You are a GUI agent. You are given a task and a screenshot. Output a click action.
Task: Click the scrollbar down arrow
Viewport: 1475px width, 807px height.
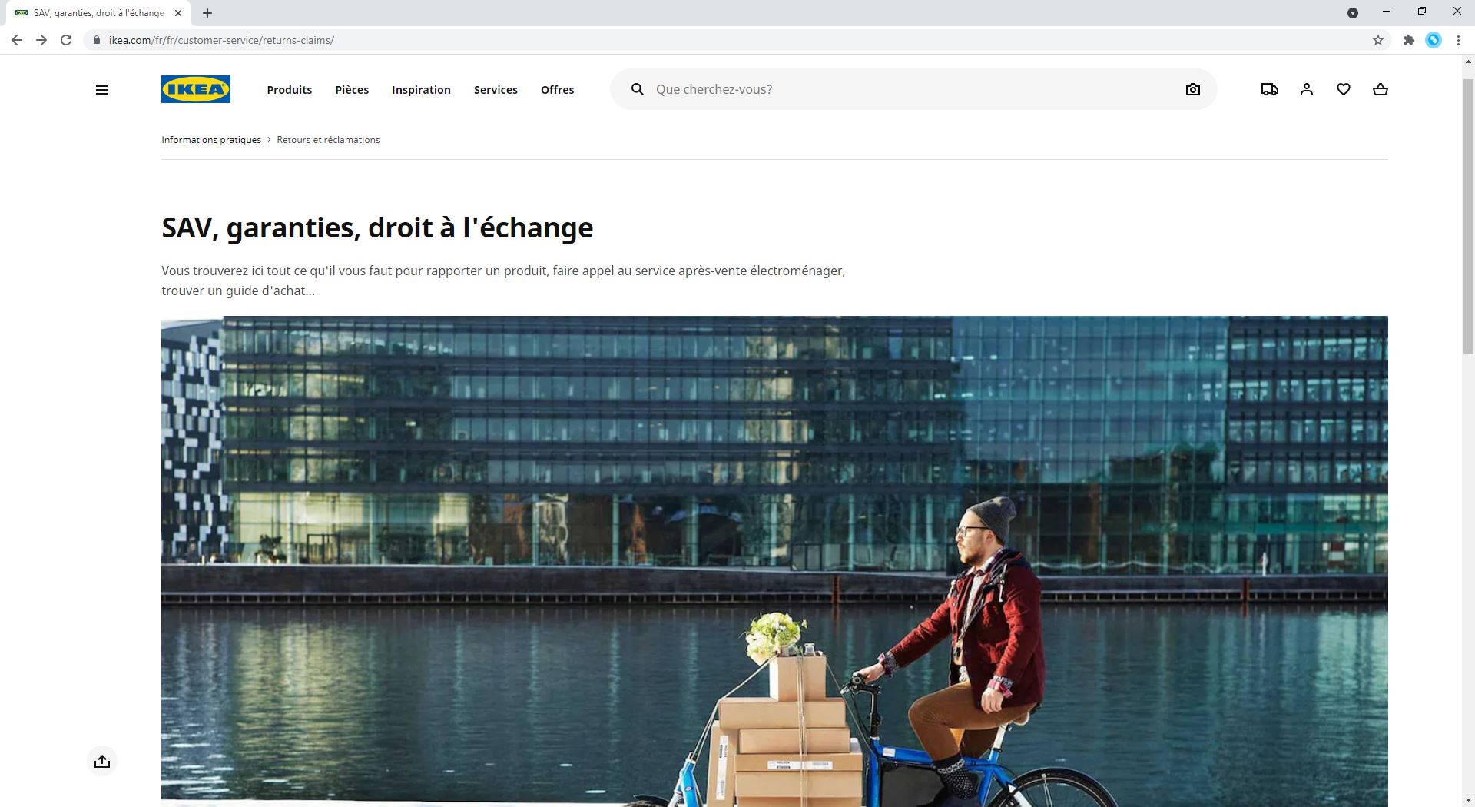[1468, 800]
